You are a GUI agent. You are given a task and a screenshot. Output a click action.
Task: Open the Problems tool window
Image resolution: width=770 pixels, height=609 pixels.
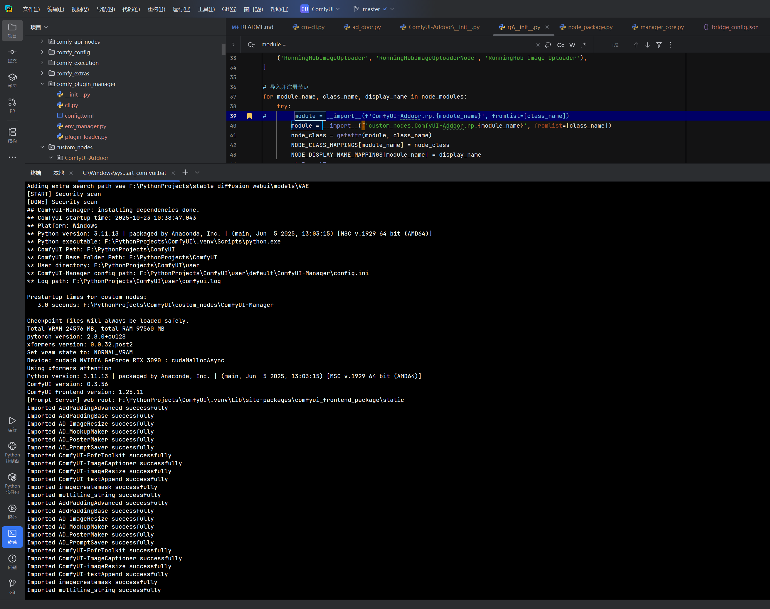(x=12, y=561)
